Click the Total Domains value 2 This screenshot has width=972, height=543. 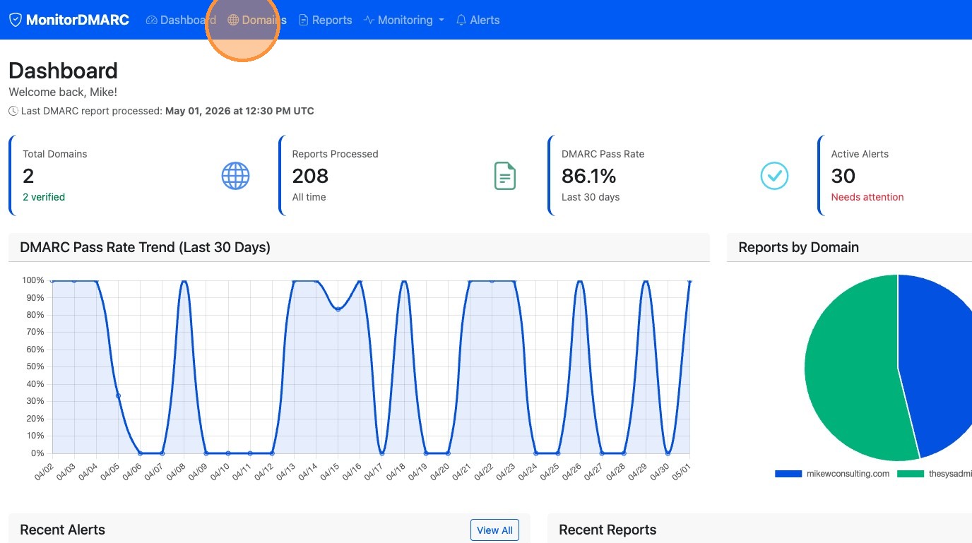pyautogui.click(x=28, y=176)
